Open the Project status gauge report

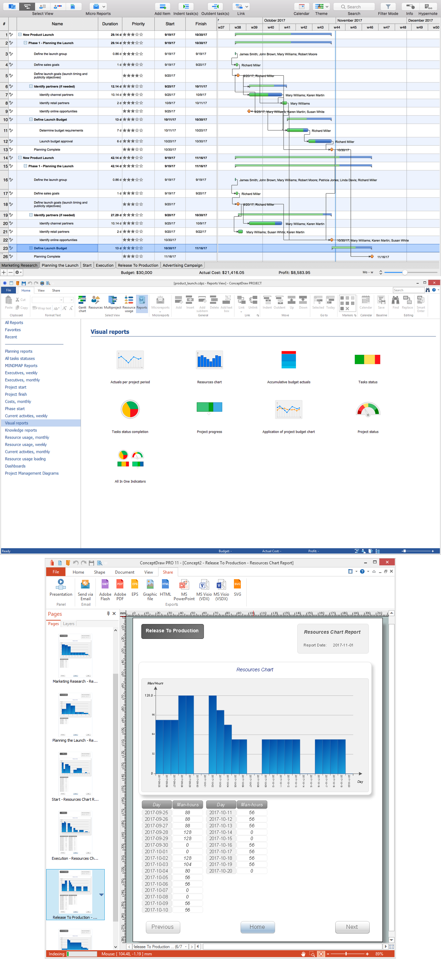tap(368, 409)
